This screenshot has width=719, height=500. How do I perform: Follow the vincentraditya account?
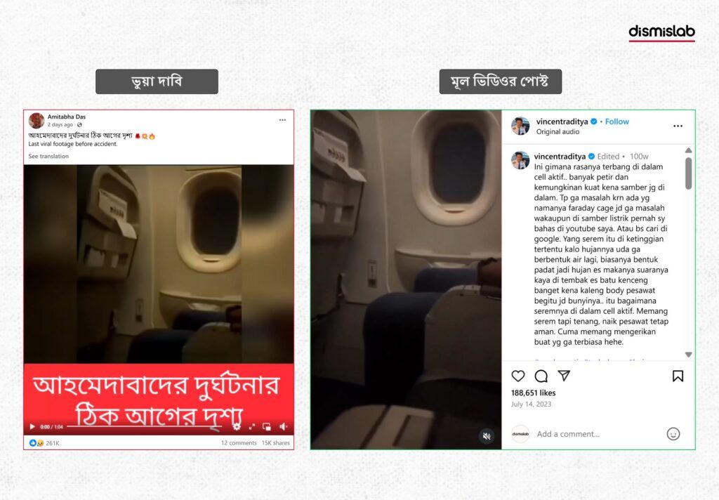coord(616,121)
